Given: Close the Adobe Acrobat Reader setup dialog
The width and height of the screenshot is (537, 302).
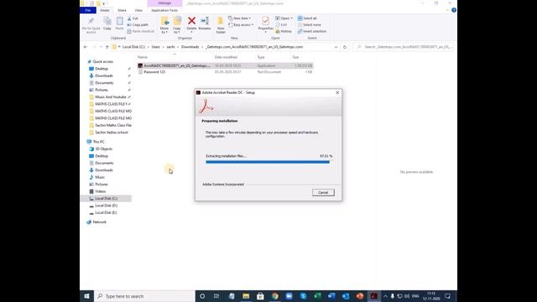Looking at the screenshot, I should [x=337, y=92].
